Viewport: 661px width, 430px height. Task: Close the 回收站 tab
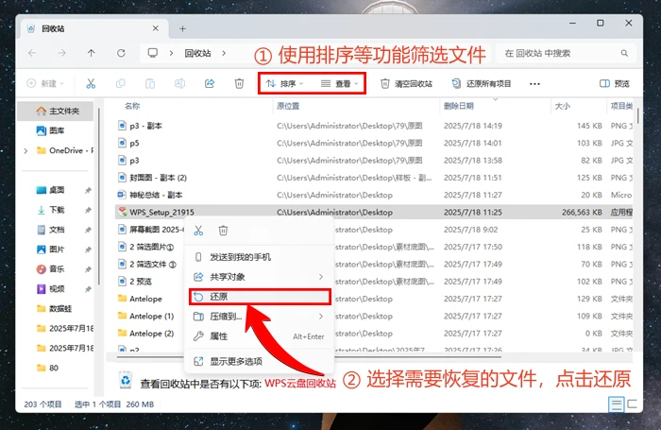coord(156,28)
